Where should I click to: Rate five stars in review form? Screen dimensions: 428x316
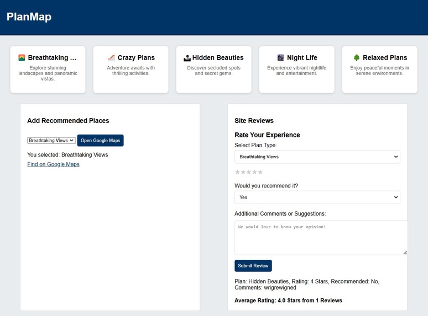260,172
